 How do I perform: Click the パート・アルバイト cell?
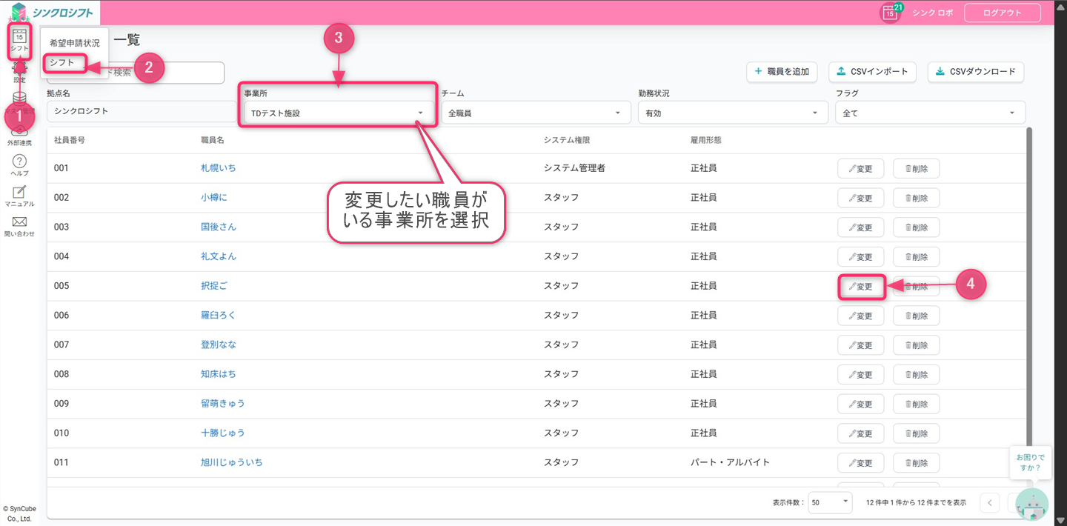click(731, 462)
